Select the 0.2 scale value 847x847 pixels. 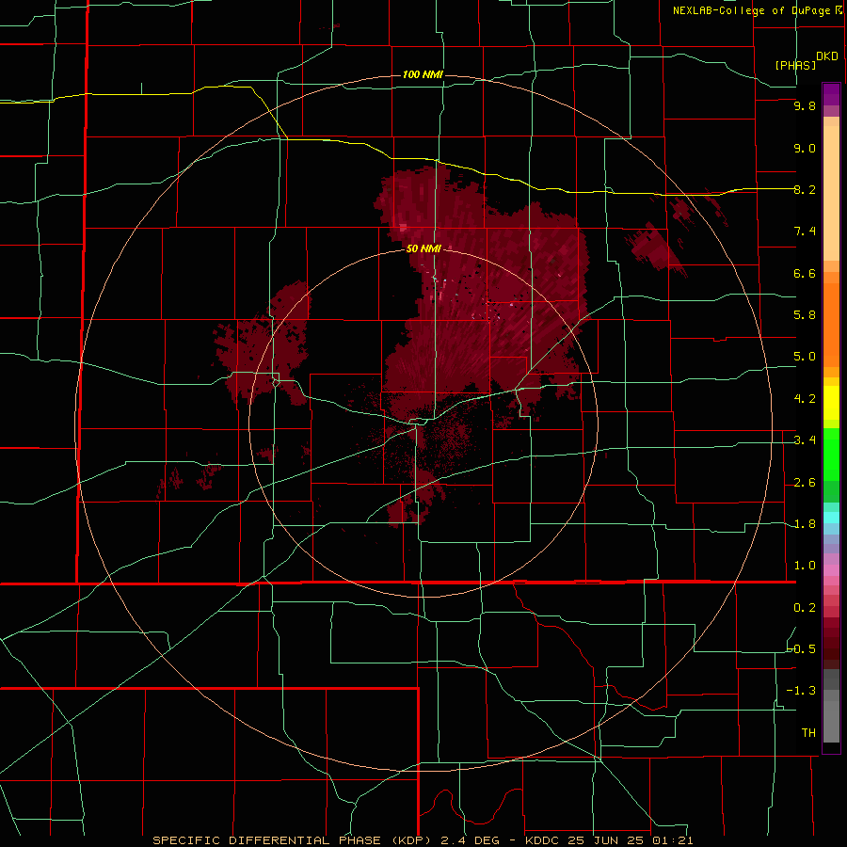click(x=805, y=608)
